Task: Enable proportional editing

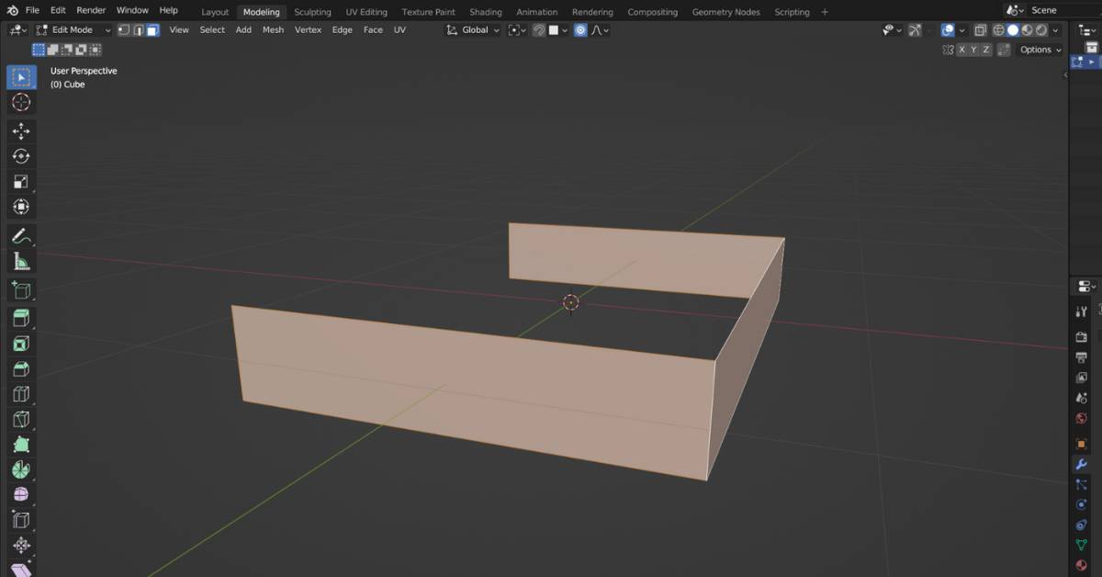Action: [580, 29]
